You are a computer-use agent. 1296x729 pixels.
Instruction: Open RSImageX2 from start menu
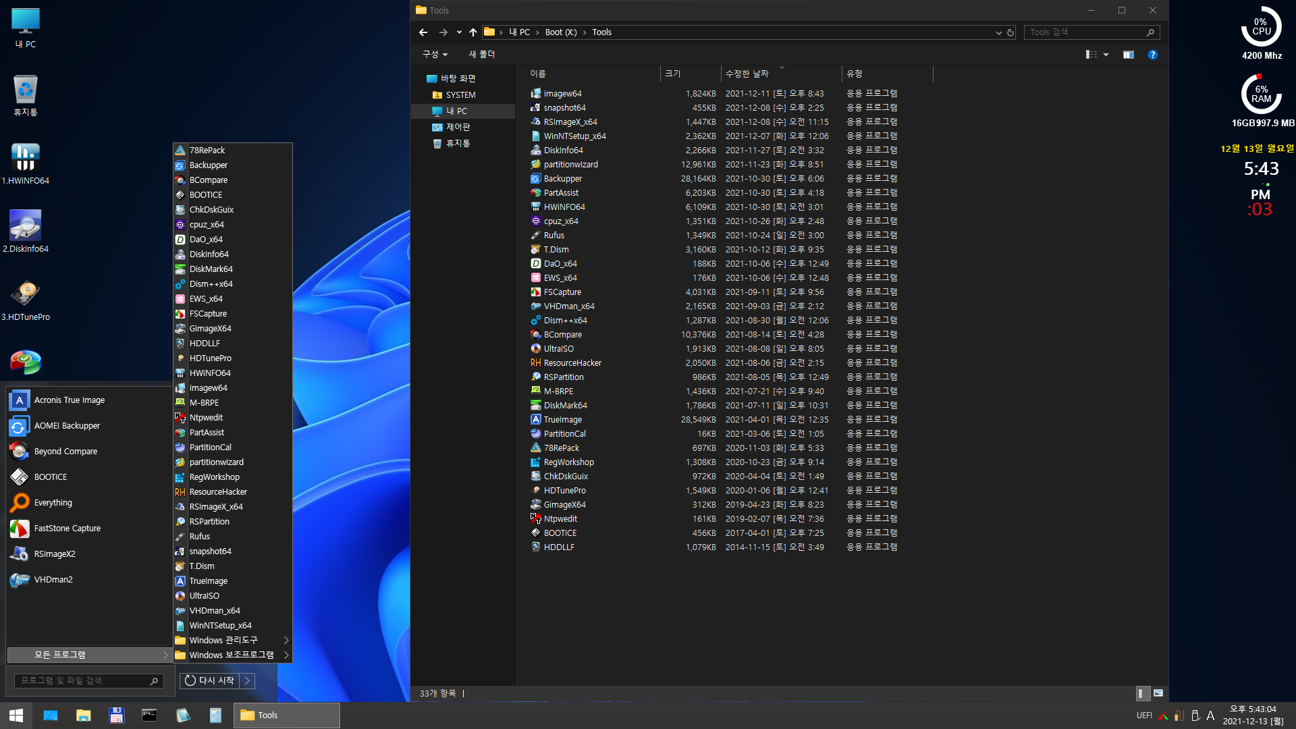click(x=89, y=554)
